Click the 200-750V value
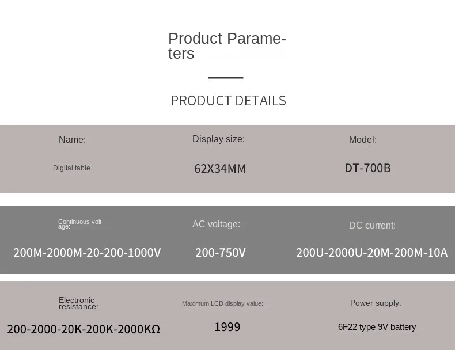455x350 pixels. pyautogui.click(x=220, y=253)
